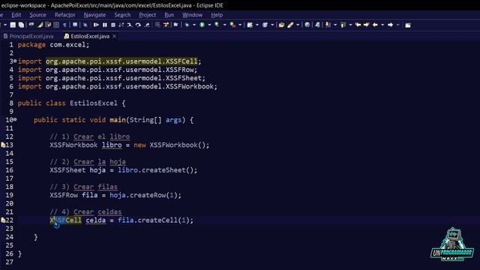The width and height of the screenshot is (480, 270).
Task: Click 'createRow' on line 19
Action: coord(148,195)
